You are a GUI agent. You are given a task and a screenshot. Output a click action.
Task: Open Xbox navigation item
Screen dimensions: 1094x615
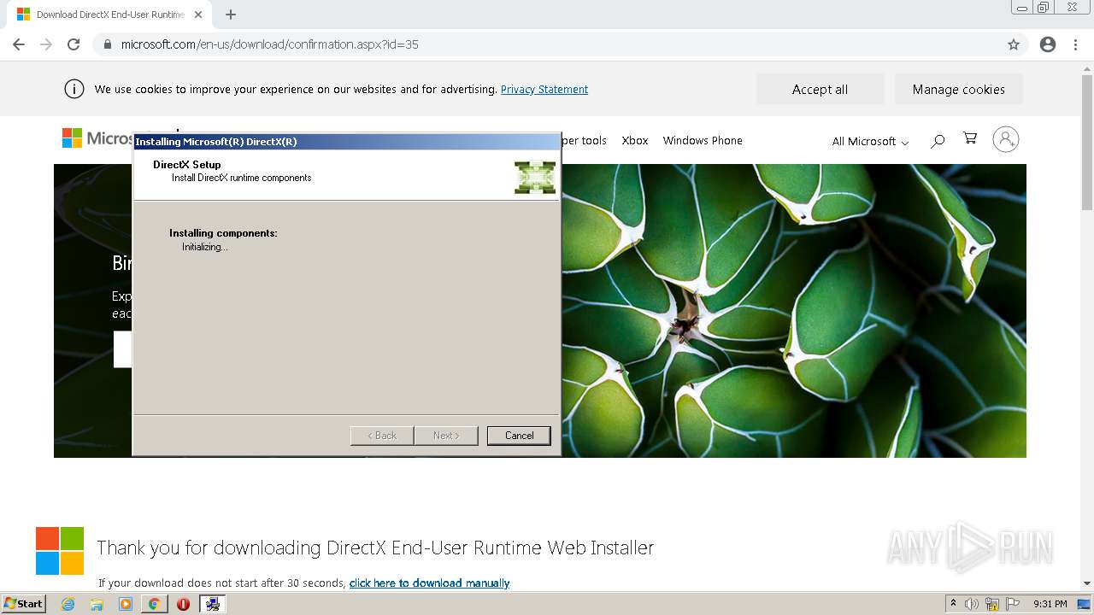pyautogui.click(x=635, y=140)
